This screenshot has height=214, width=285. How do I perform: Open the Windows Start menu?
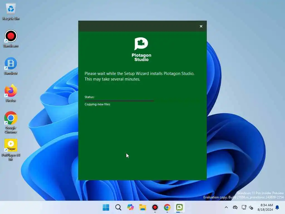click(x=106, y=207)
